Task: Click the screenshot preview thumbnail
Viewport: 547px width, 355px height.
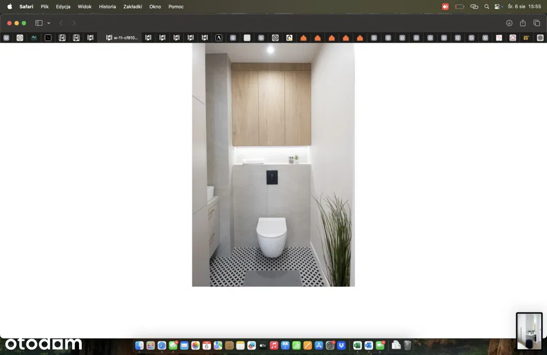Action: pyautogui.click(x=529, y=331)
